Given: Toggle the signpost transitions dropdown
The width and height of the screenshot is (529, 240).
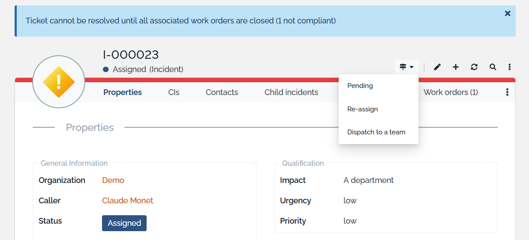Looking at the screenshot, I should 406,67.
